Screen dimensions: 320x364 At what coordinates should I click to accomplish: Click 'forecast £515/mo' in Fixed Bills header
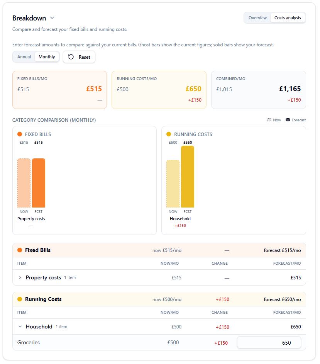click(282, 250)
